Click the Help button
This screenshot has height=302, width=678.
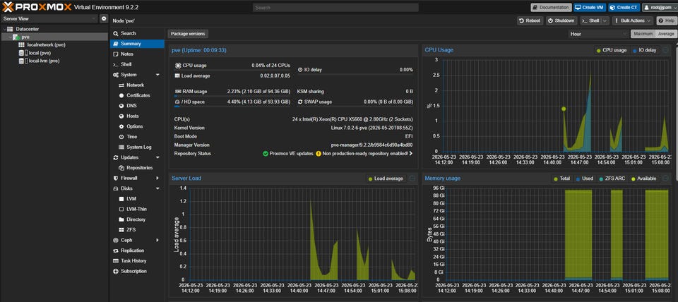[666, 20]
